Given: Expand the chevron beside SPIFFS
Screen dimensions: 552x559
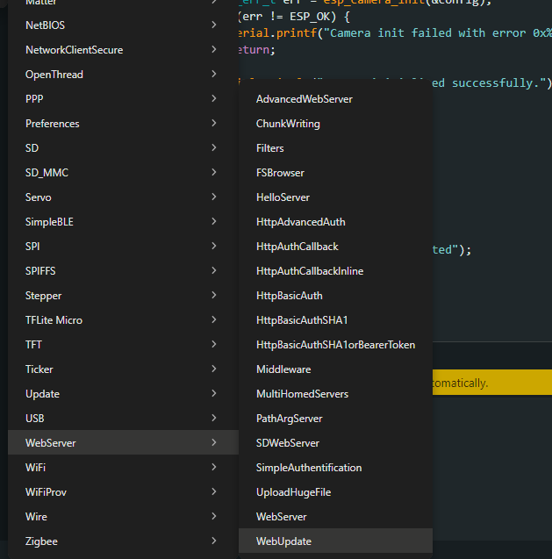Looking at the screenshot, I should coord(214,270).
